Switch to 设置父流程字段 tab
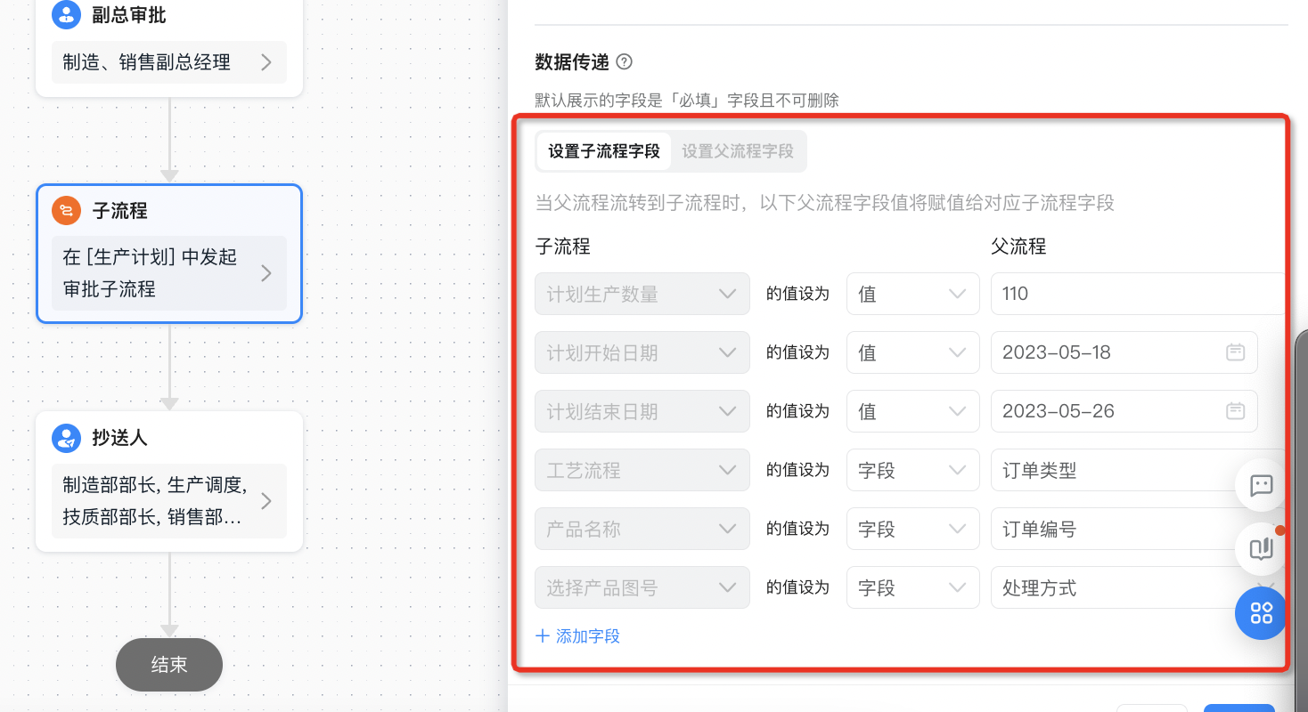The image size is (1308, 712). [738, 151]
